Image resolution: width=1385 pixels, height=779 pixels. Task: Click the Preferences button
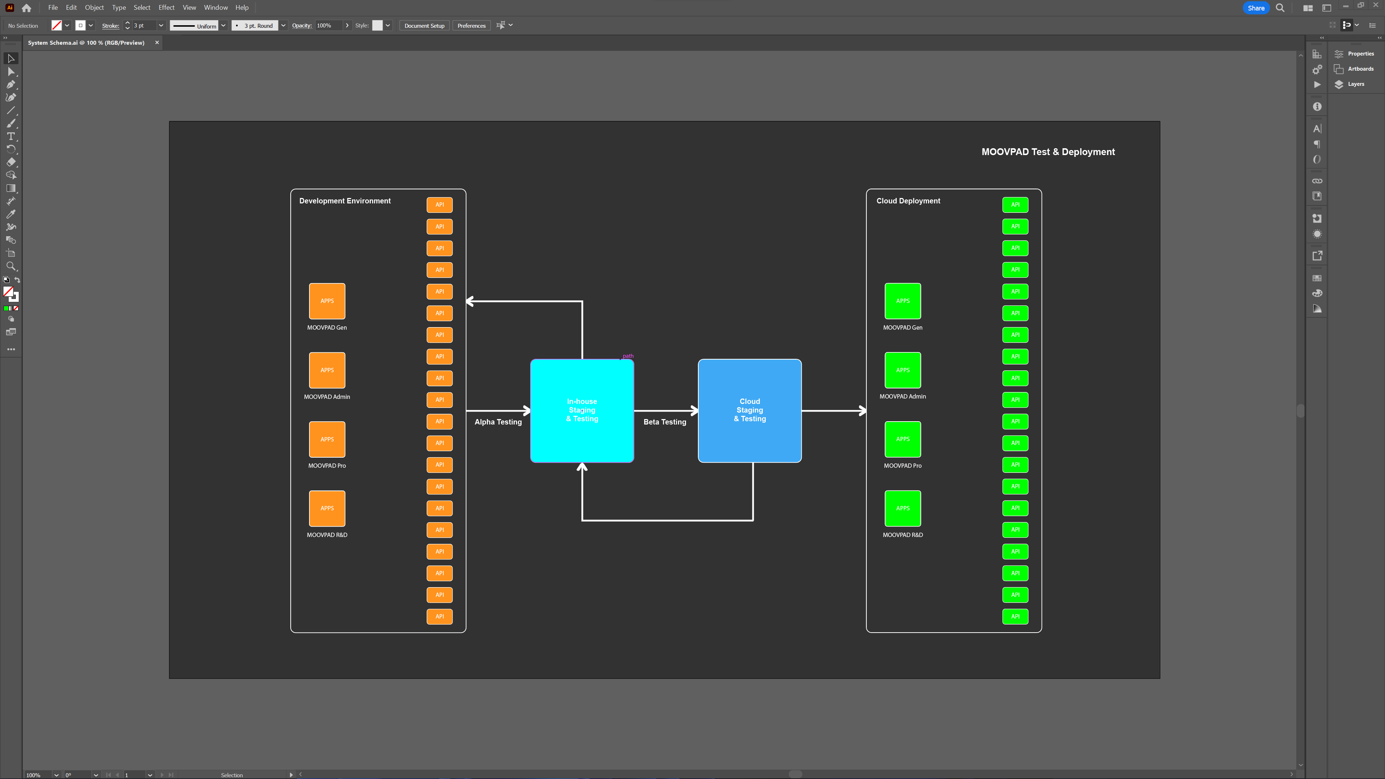(471, 25)
